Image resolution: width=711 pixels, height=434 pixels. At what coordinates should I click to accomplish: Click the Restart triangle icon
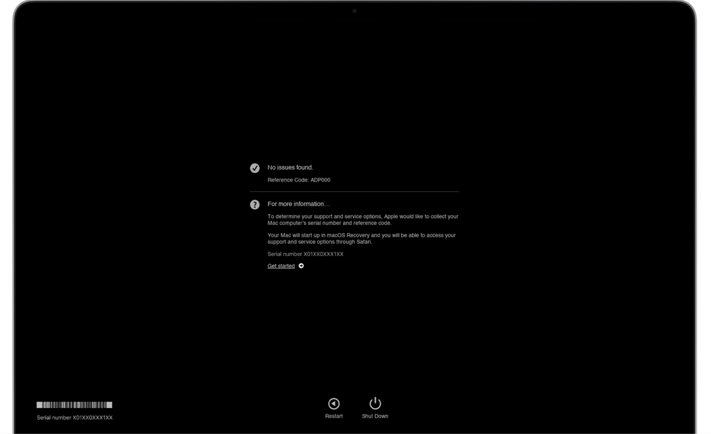point(334,403)
